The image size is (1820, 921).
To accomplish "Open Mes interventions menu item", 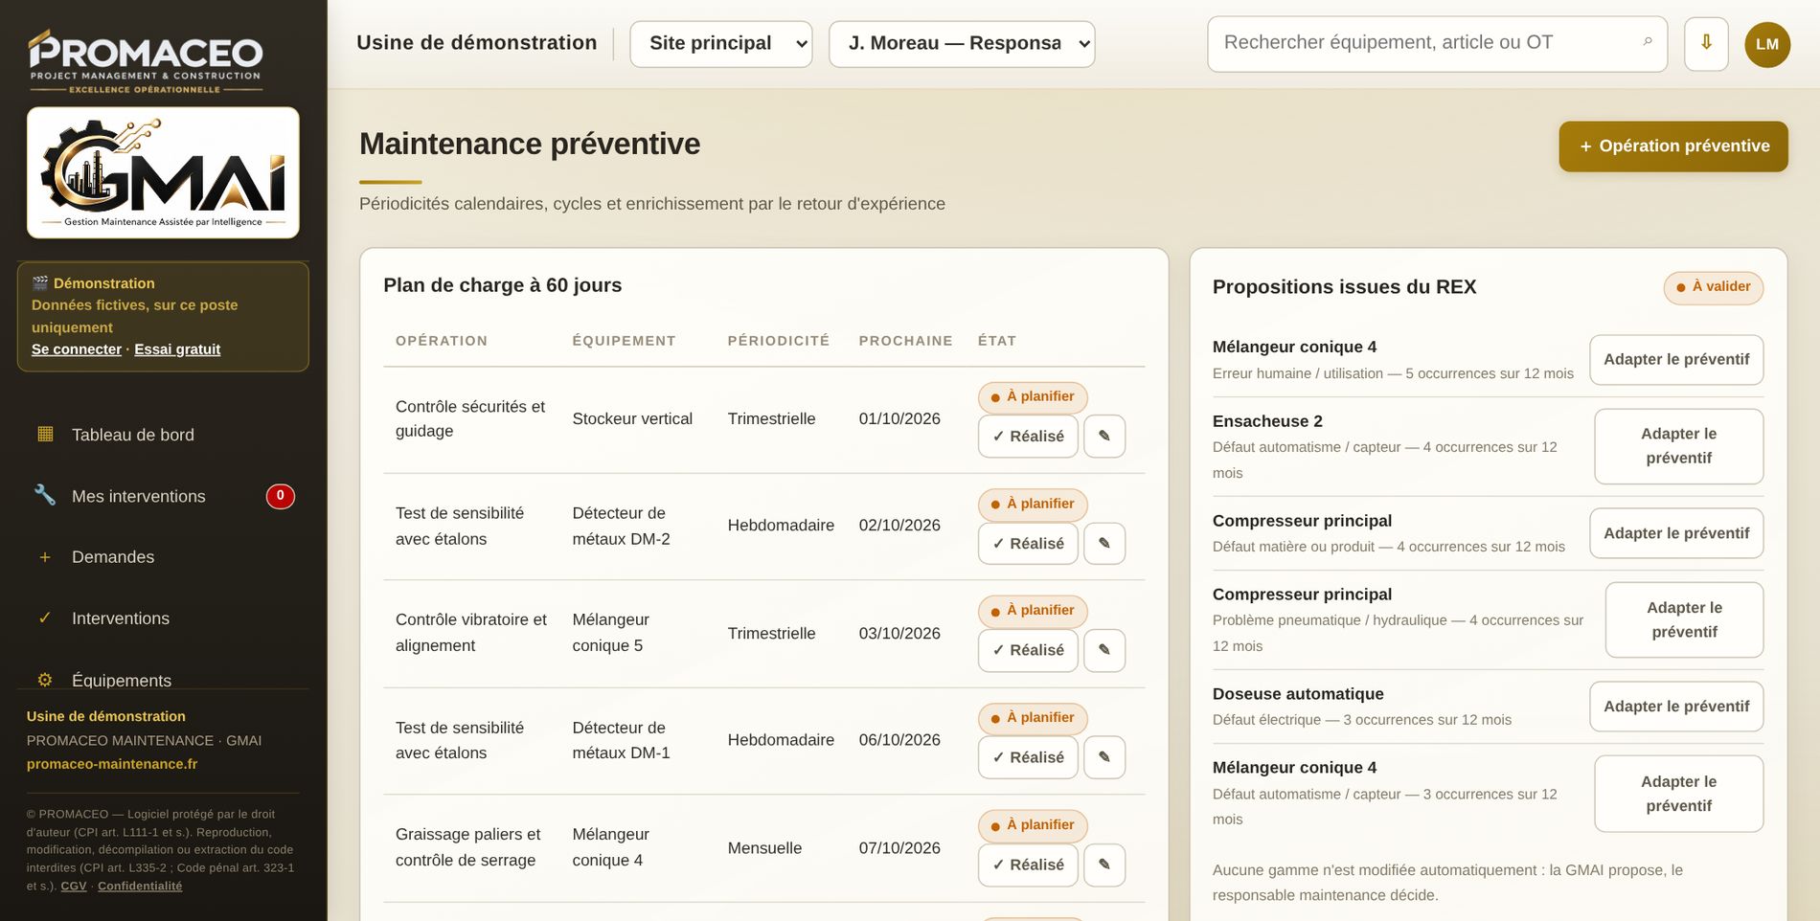I will (x=163, y=496).
